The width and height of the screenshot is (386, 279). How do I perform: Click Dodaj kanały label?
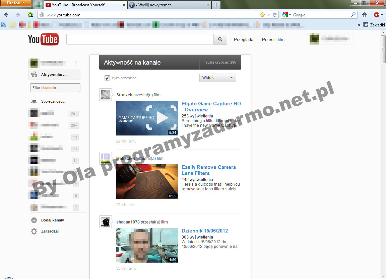52,220
